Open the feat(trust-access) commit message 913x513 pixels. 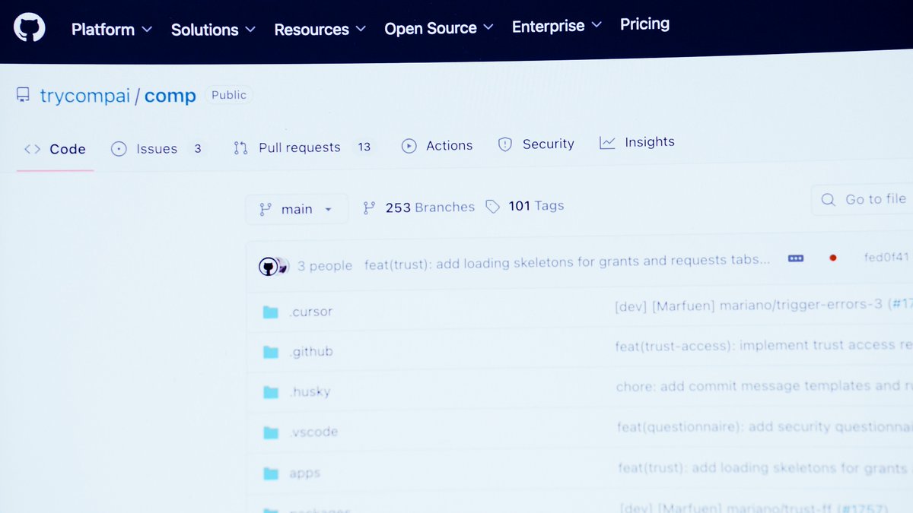click(764, 346)
